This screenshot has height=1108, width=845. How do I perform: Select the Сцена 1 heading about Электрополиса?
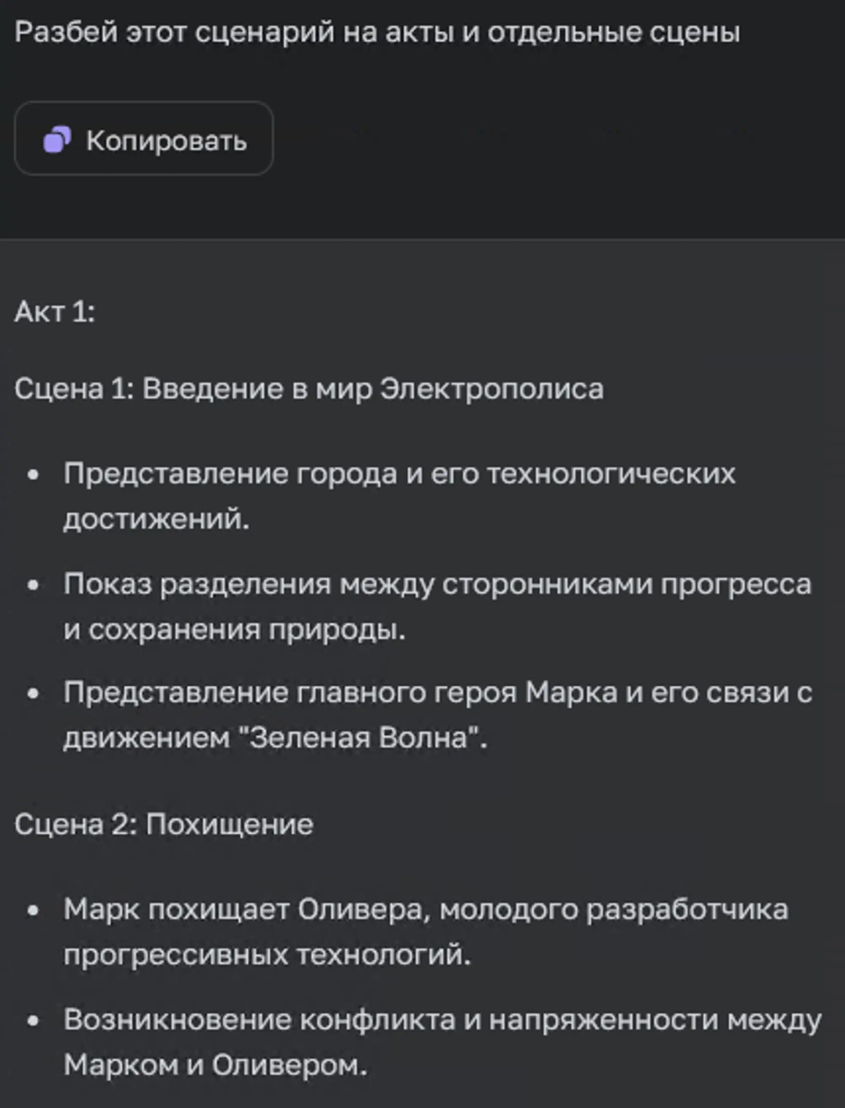tap(309, 388)
